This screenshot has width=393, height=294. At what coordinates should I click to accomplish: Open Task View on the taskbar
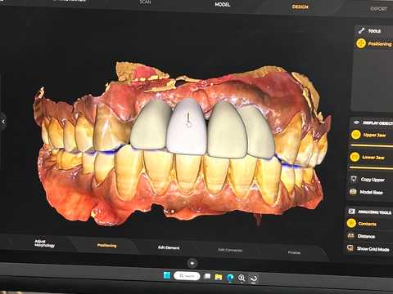click(x=207, y=276)
